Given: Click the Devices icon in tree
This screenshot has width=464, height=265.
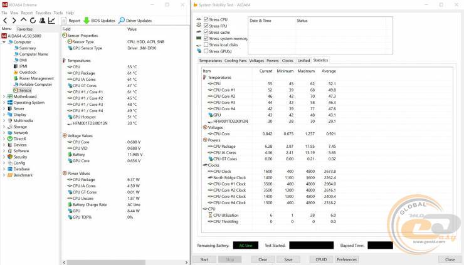Looking at the screenshot, I should point(10,145).
